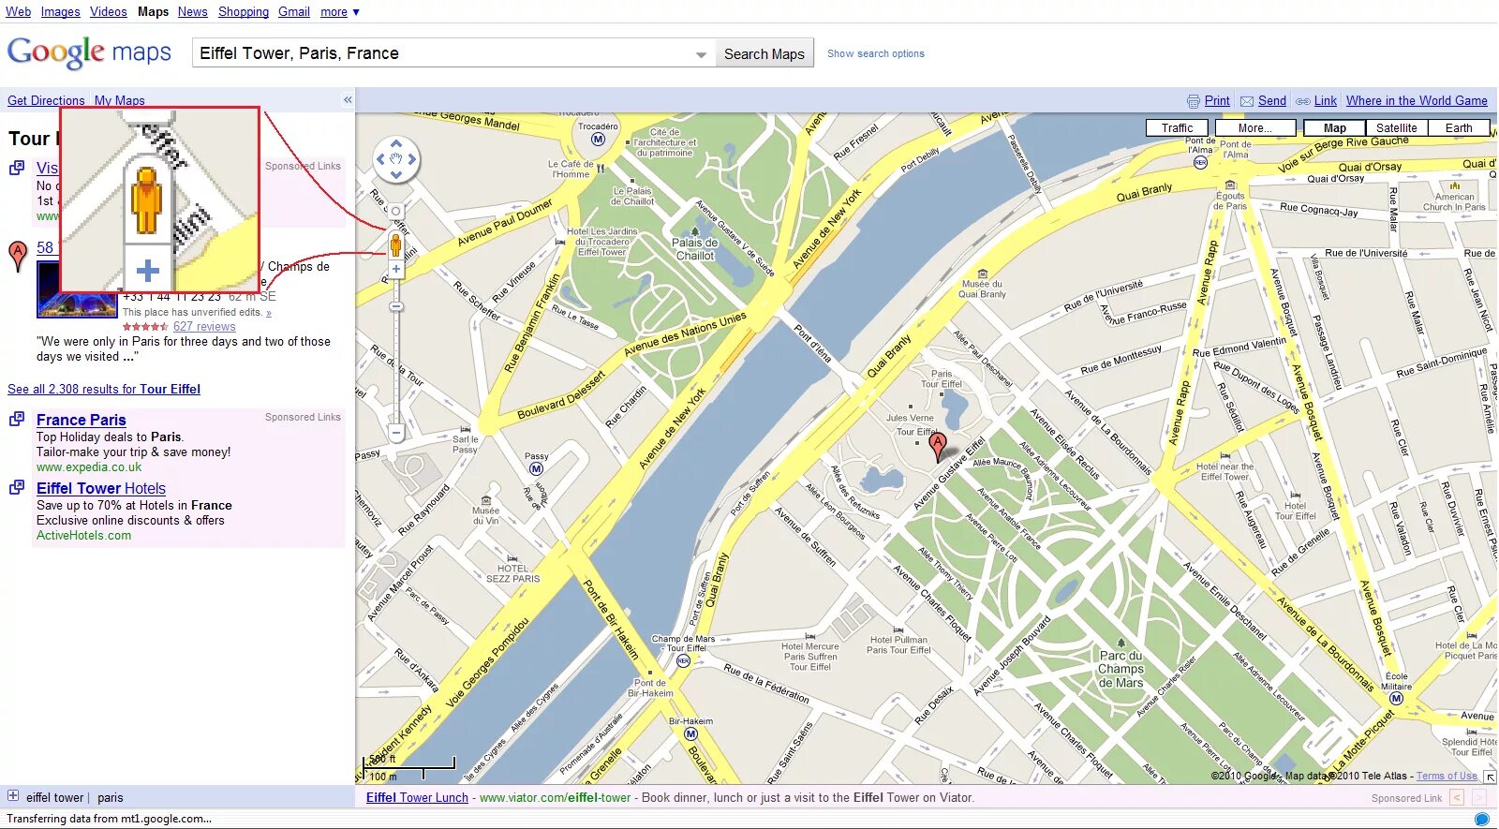Open Images from the top bar
1499x829 pixels.
(60, 12)
